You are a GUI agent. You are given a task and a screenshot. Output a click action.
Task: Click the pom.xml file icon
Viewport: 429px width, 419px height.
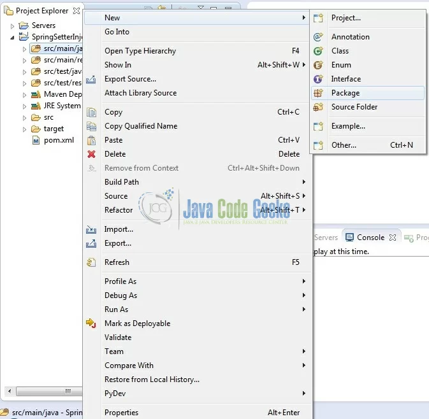click(x=36, y=141)
